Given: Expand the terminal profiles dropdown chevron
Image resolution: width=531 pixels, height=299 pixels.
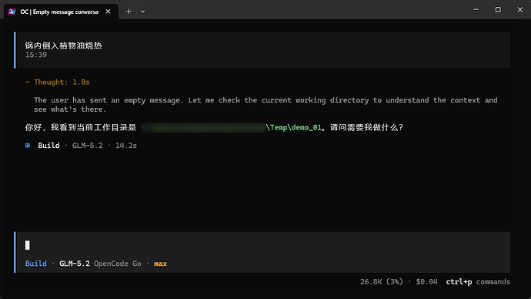Looking at the screenshot, I should pos(142,12).
